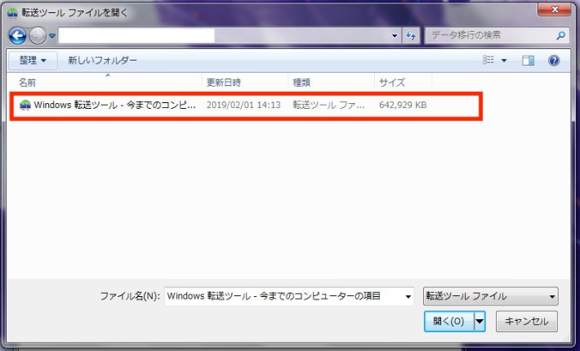Open the 整理 menu

tap(33, 60)
